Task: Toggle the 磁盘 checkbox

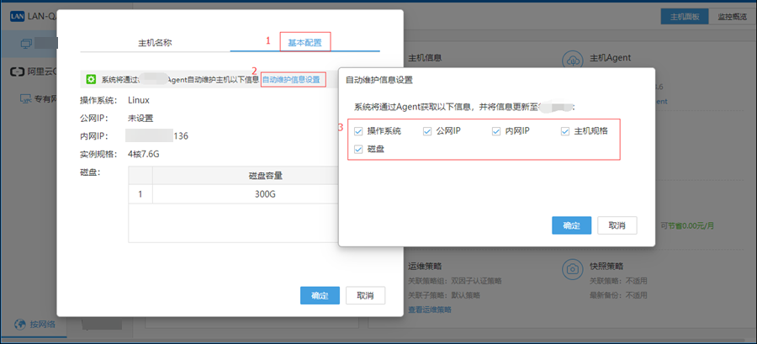Action: [x=359, y=150]
